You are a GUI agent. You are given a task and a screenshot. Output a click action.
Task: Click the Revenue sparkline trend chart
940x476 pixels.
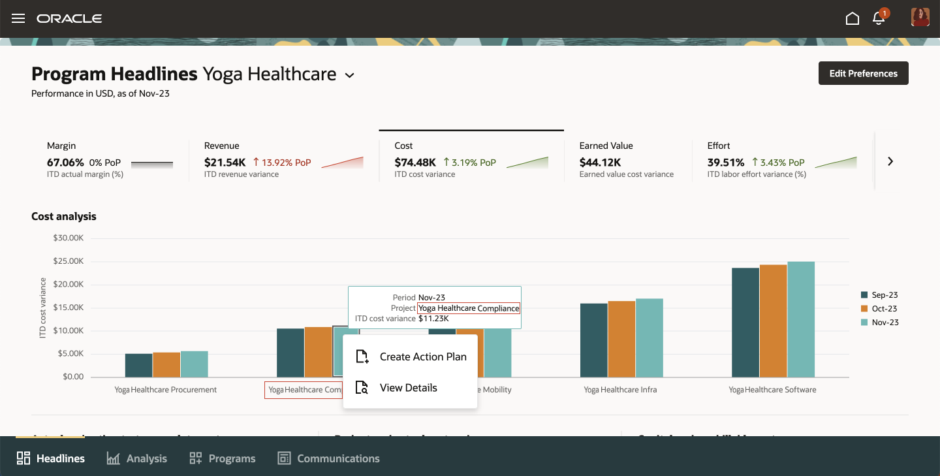(x=342, y=163)
